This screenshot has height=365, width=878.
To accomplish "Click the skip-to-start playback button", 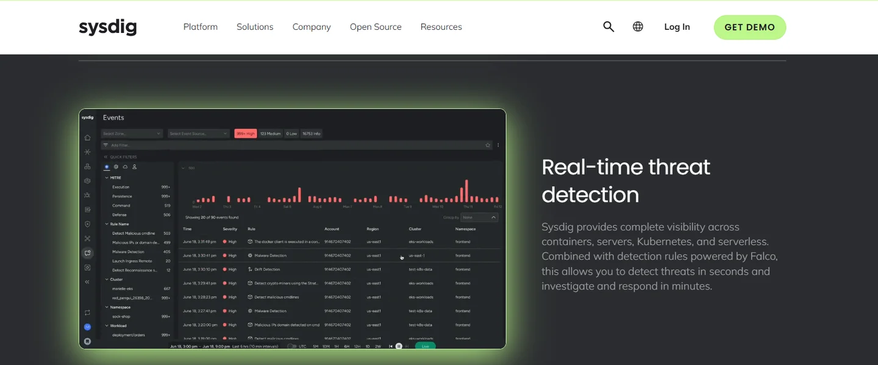I will point(391,346).
